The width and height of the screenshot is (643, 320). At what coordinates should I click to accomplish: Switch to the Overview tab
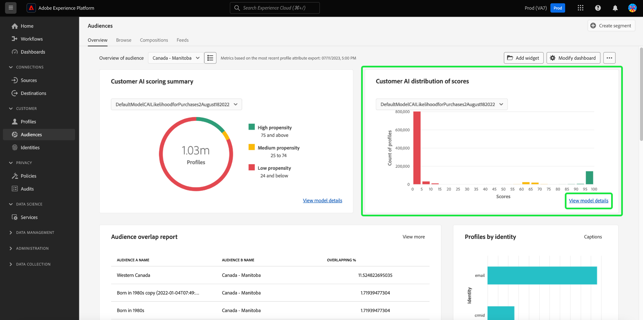pyautogui.click(x=98, y=40)
